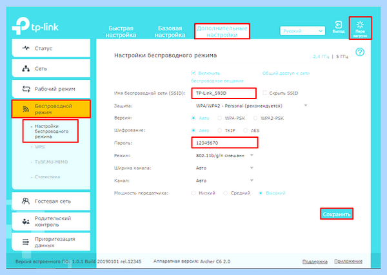Open the Приложение footer link
The width and height of the screenshot is (387, 275).
coord(348,261)
